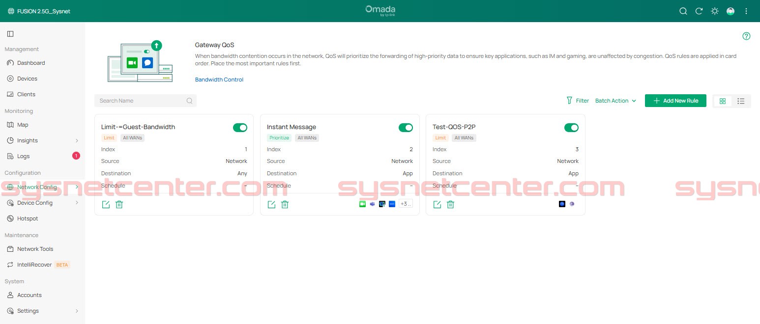
Task: Disable the Instant Message rule toggle
Action: coord(406,128)
